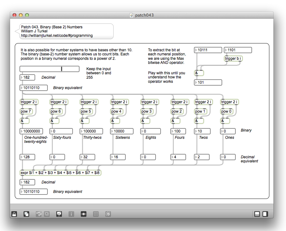Click the horizontal slider above Decimal input
The image size is (286, 231).
point(49,69)
